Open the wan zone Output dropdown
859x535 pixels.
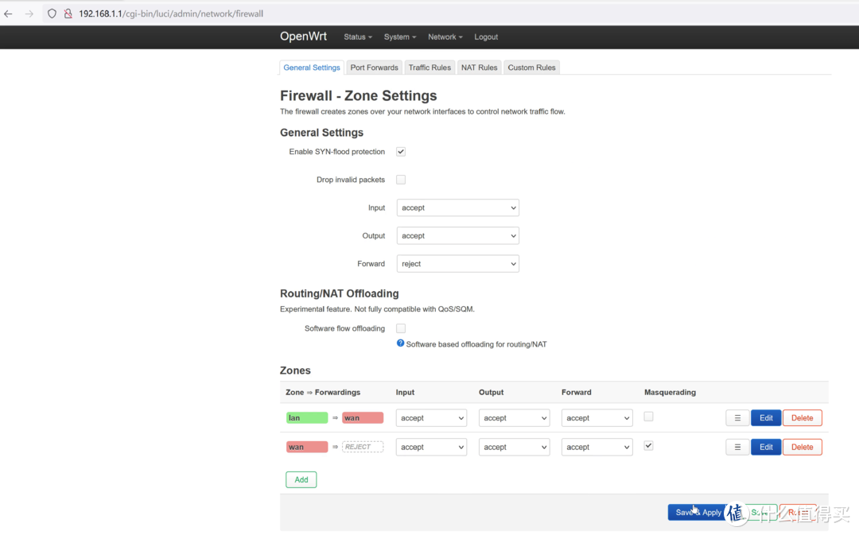tap(515, 447)
